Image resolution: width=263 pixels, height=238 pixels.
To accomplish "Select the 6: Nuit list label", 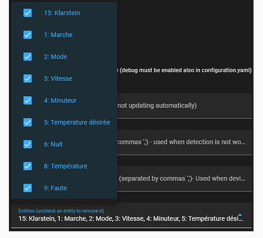I will (x=53, y=144).
